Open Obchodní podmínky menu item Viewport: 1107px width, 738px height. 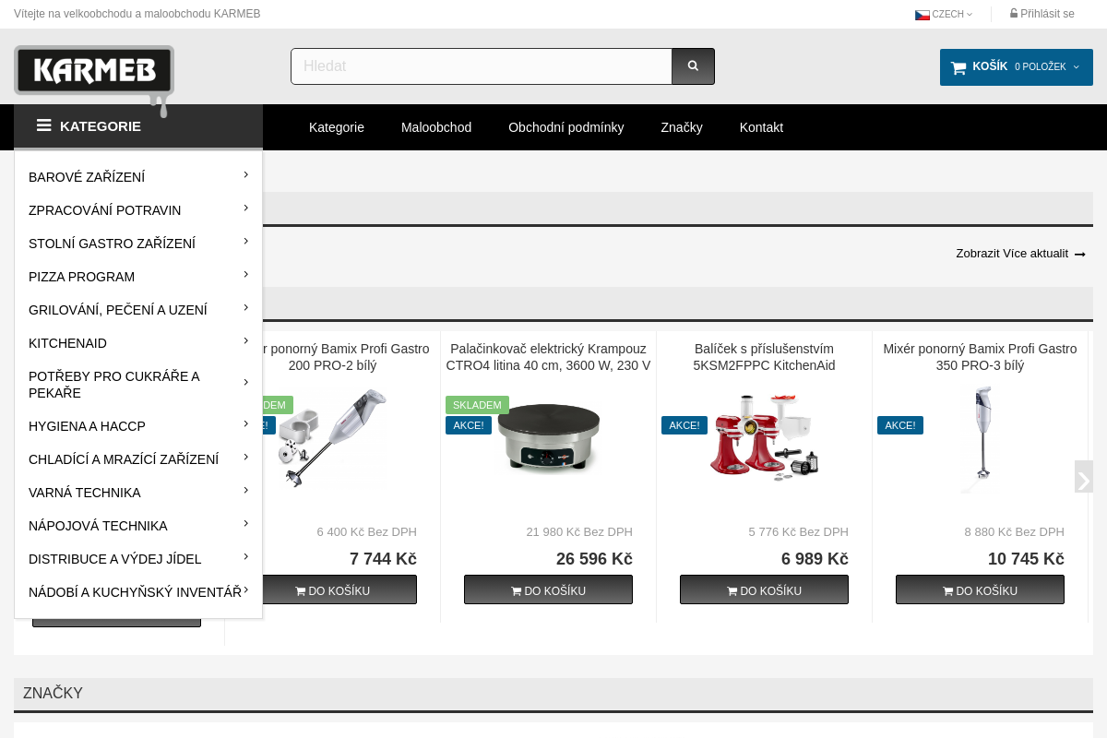tap(566, 127)
